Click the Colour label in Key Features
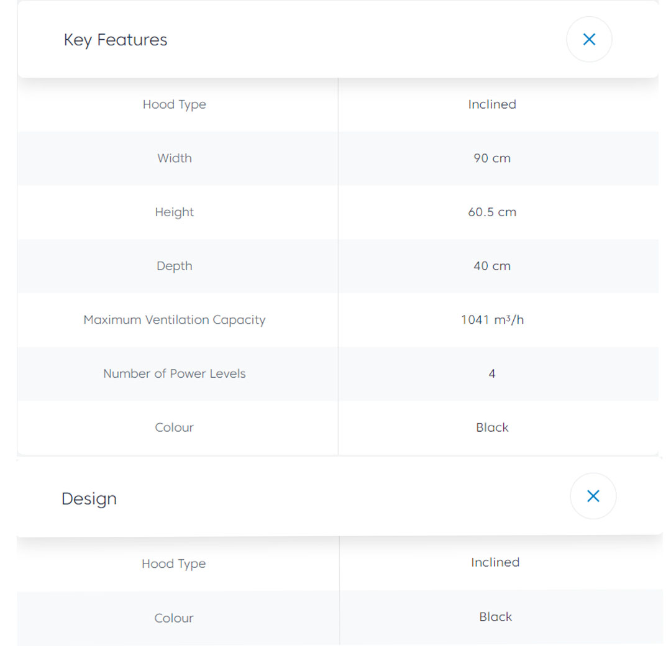 click(174, 427)
